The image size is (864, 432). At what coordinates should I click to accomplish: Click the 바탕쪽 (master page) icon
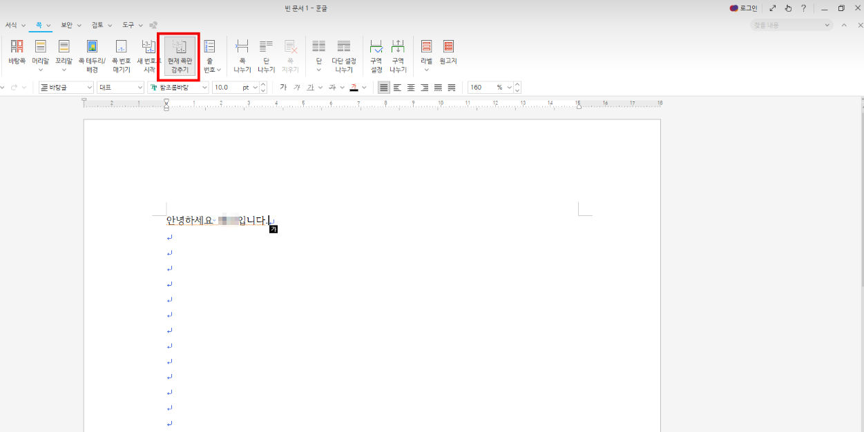tap(17, 52)
